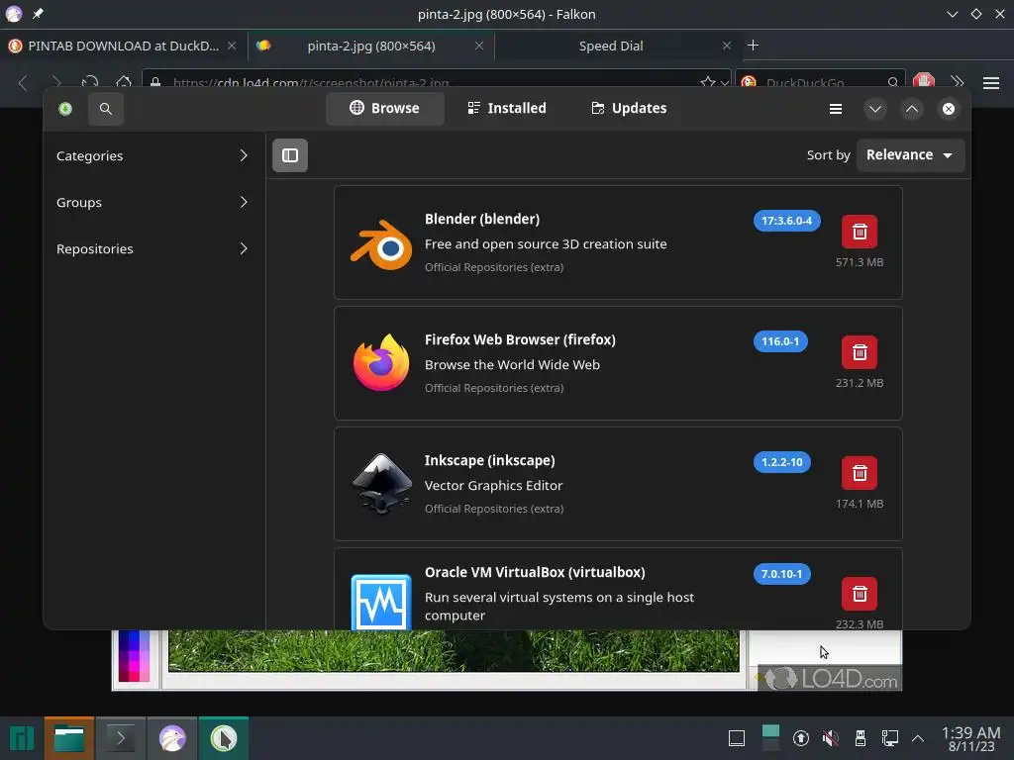
Task: Click Firefox version badge 116.0-1
Action: tap(780, 341)
